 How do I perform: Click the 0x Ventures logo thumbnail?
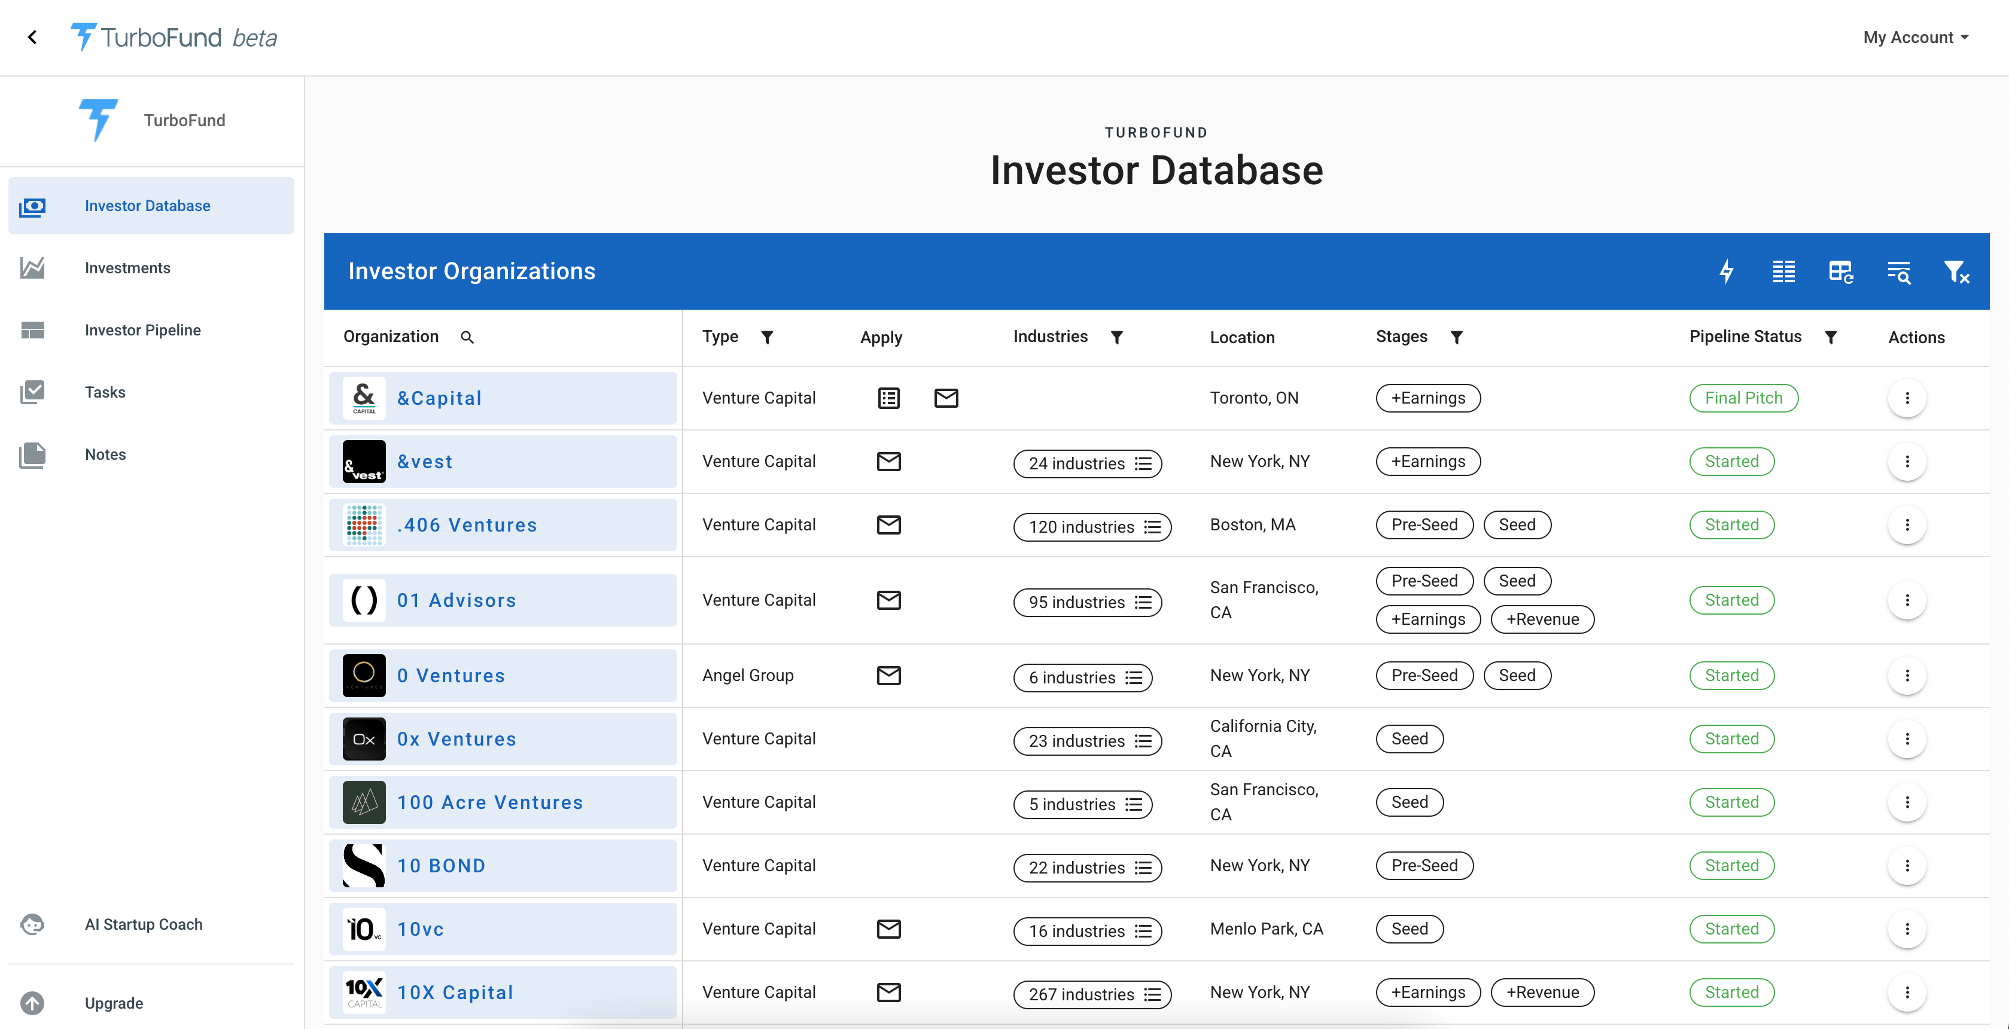tap(364, 739)
